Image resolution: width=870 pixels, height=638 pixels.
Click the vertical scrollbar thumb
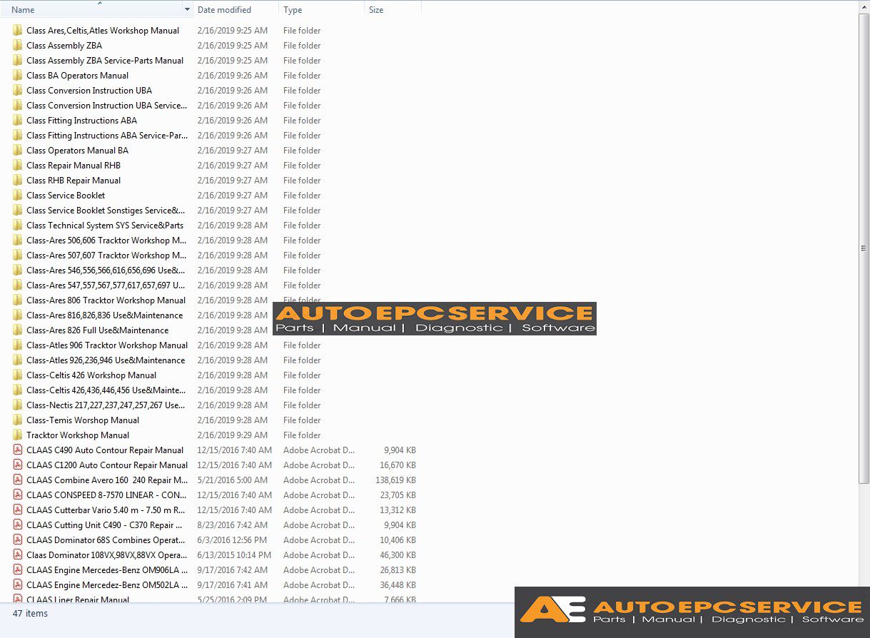[x=864, y=248]
